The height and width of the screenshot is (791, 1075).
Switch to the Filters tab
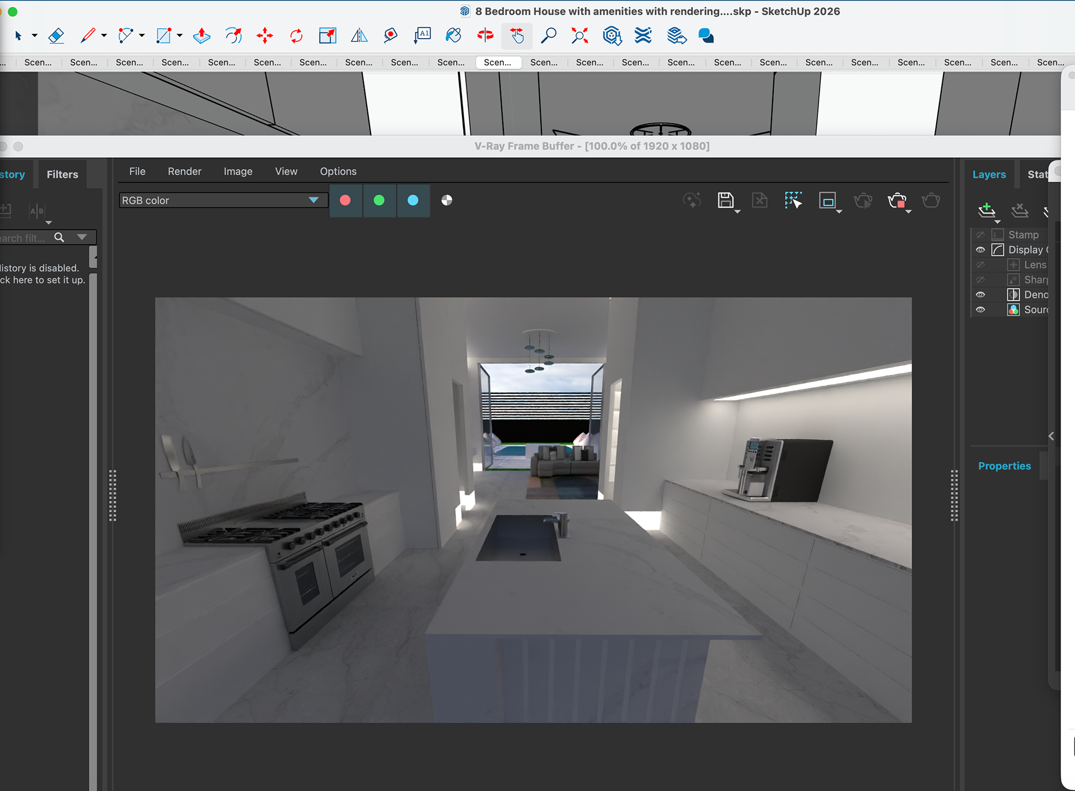click(x=62, y=175)
